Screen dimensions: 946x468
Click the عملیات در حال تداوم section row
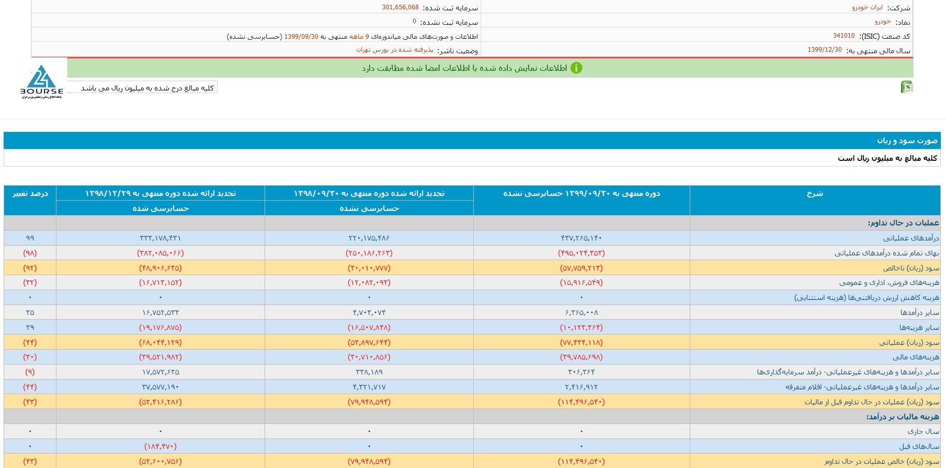pos(472,223)
